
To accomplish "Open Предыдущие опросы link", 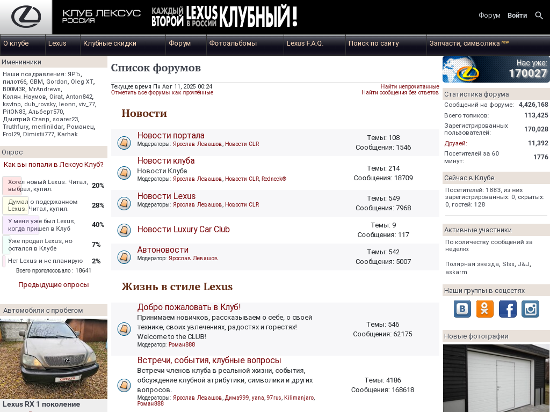I will tap(54, 285).
